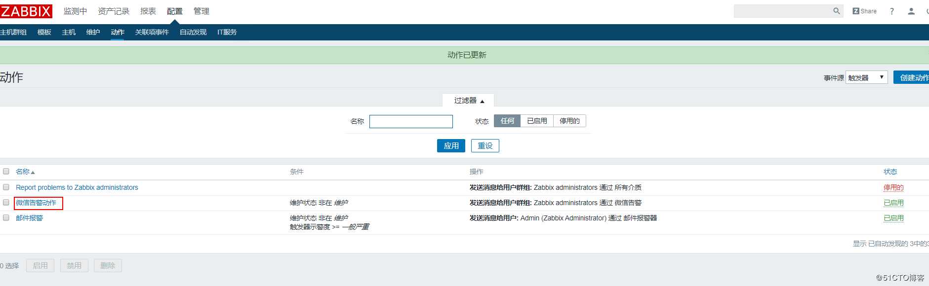Open Report problems to Zabbix administrators action

[x=77, y=187]
